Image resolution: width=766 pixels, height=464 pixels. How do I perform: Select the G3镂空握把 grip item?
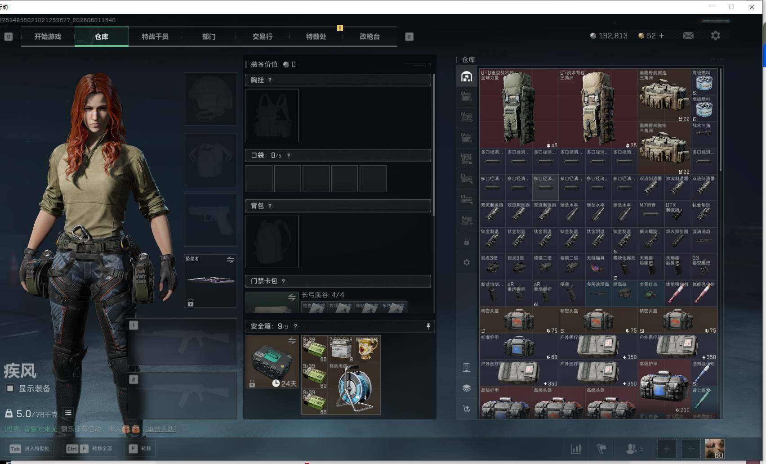tap(704, 267)
